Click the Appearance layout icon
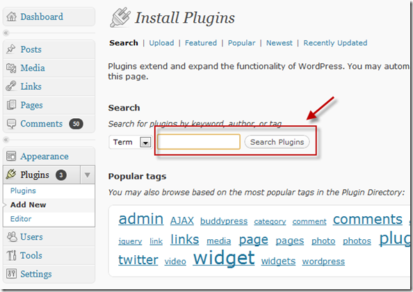Viewport: 413px width, 292px height. pyautogui.click(x=11, y=156)
